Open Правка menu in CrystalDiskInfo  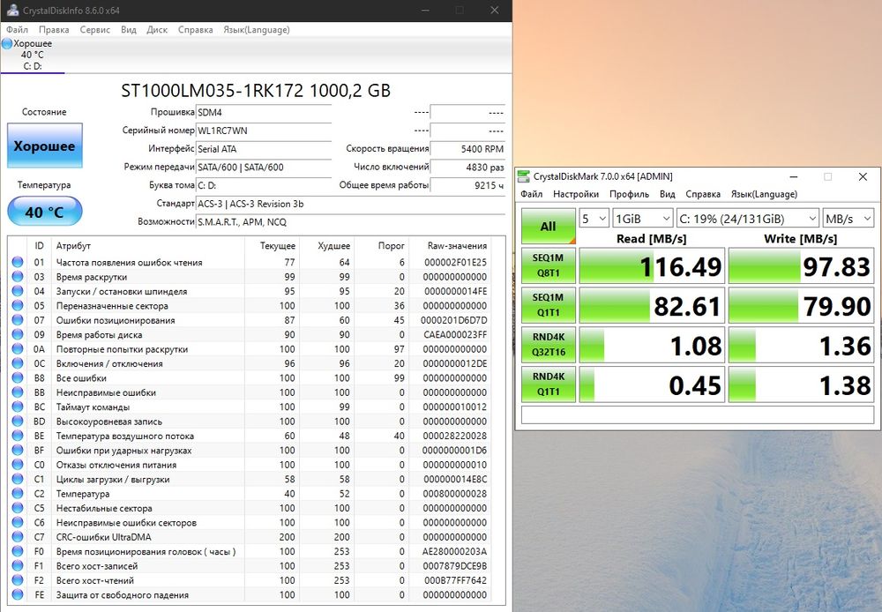[x=54, y=30]
